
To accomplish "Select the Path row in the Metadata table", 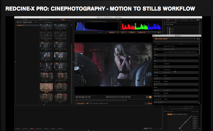I will [176, 52].
